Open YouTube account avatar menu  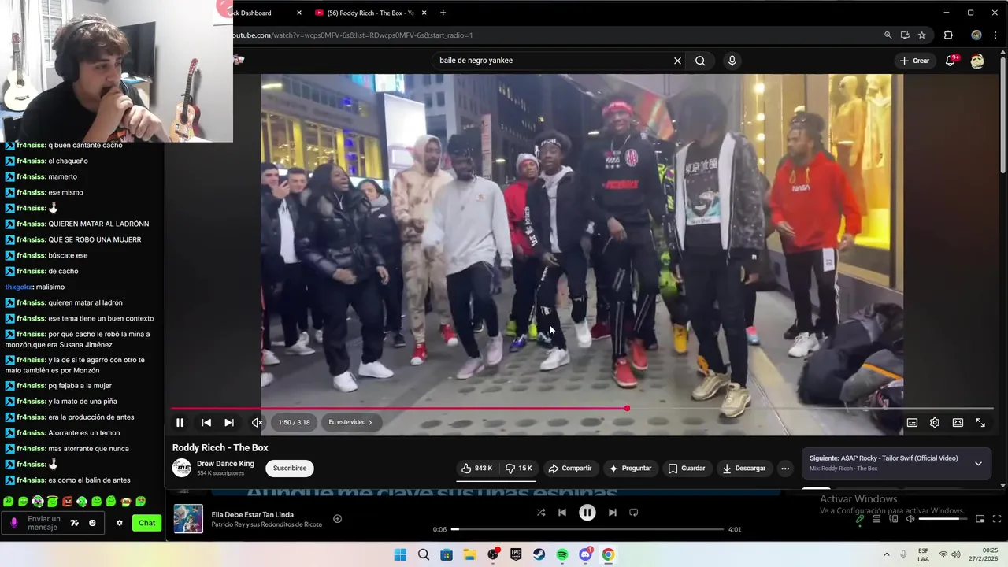click(977, 61)
